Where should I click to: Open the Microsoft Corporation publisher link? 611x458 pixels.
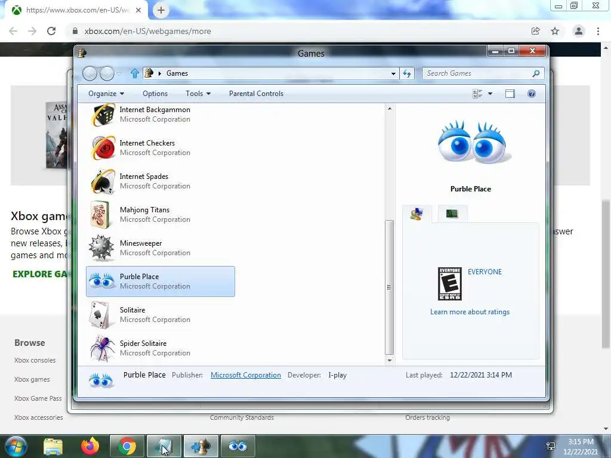(x=245, y=375)
